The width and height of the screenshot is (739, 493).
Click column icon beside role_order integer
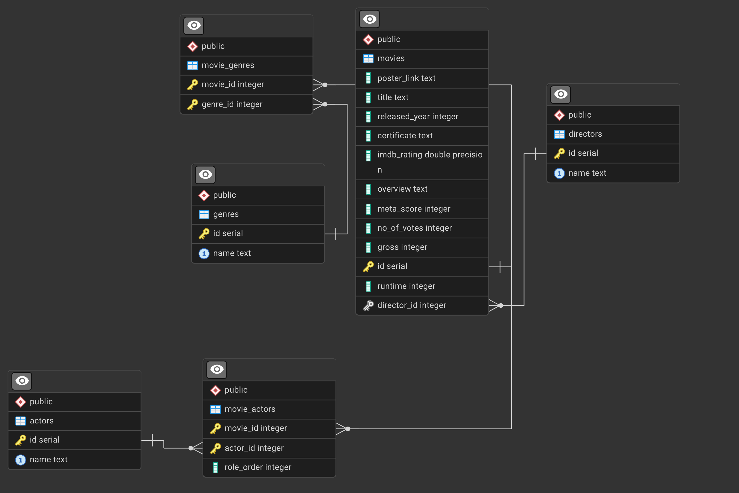(215, 468)
